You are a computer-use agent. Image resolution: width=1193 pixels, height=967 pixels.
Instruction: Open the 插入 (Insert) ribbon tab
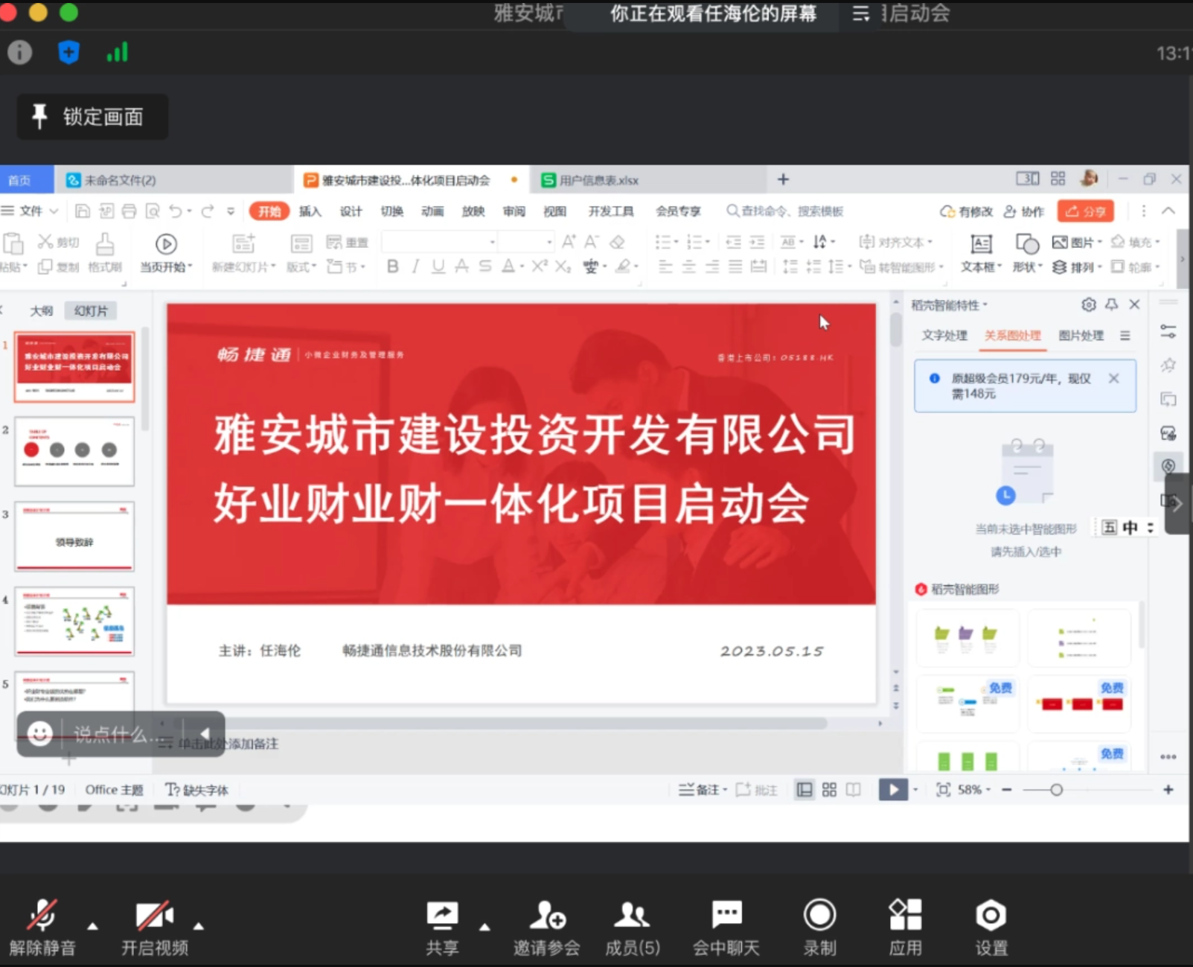pyautogui.click(x=310, y=211)
